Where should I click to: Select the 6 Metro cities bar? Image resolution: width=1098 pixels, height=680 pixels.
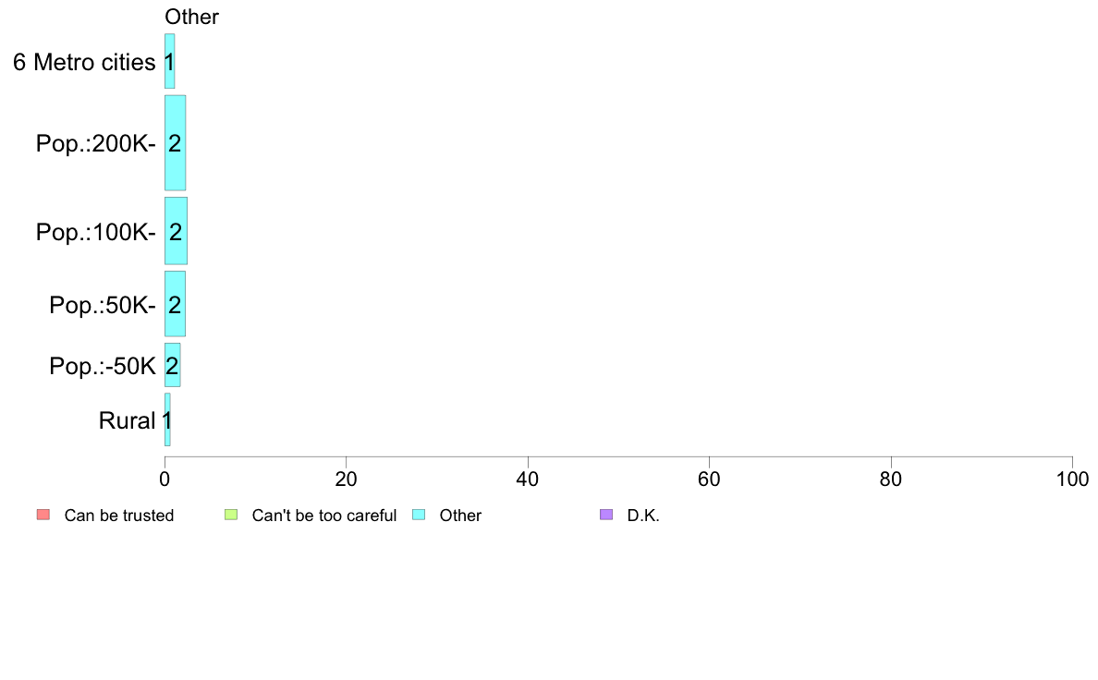[x=169, y=62]
